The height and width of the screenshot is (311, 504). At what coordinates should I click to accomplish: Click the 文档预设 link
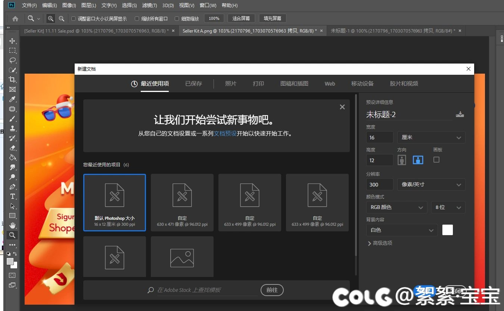(x=225, y=133)
